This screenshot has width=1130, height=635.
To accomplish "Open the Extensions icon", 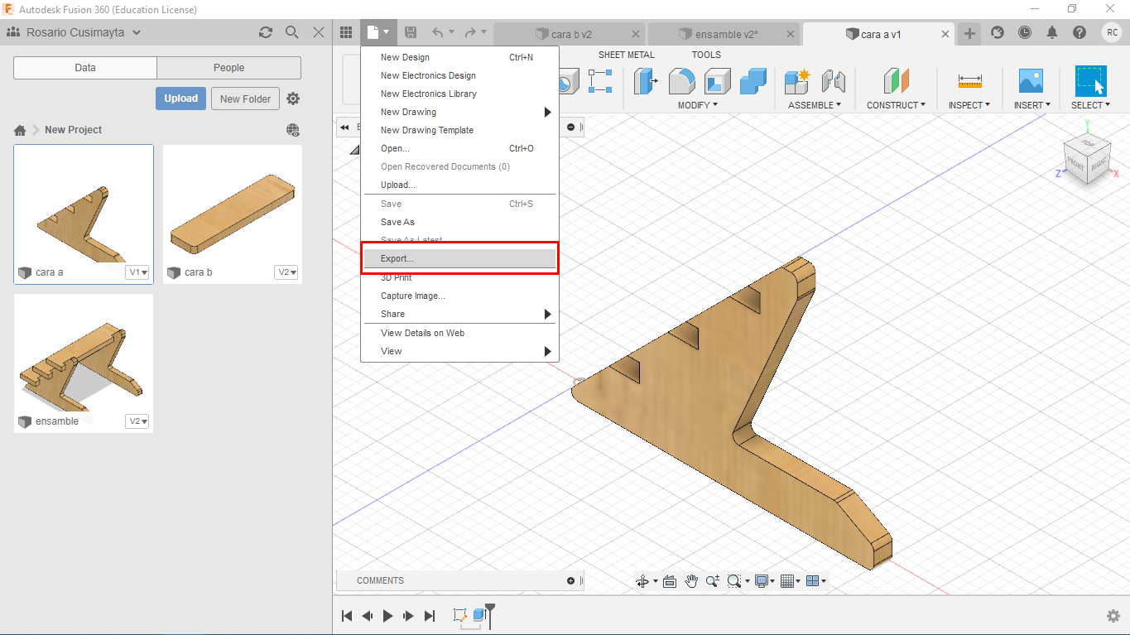I will tap(998, 32).
